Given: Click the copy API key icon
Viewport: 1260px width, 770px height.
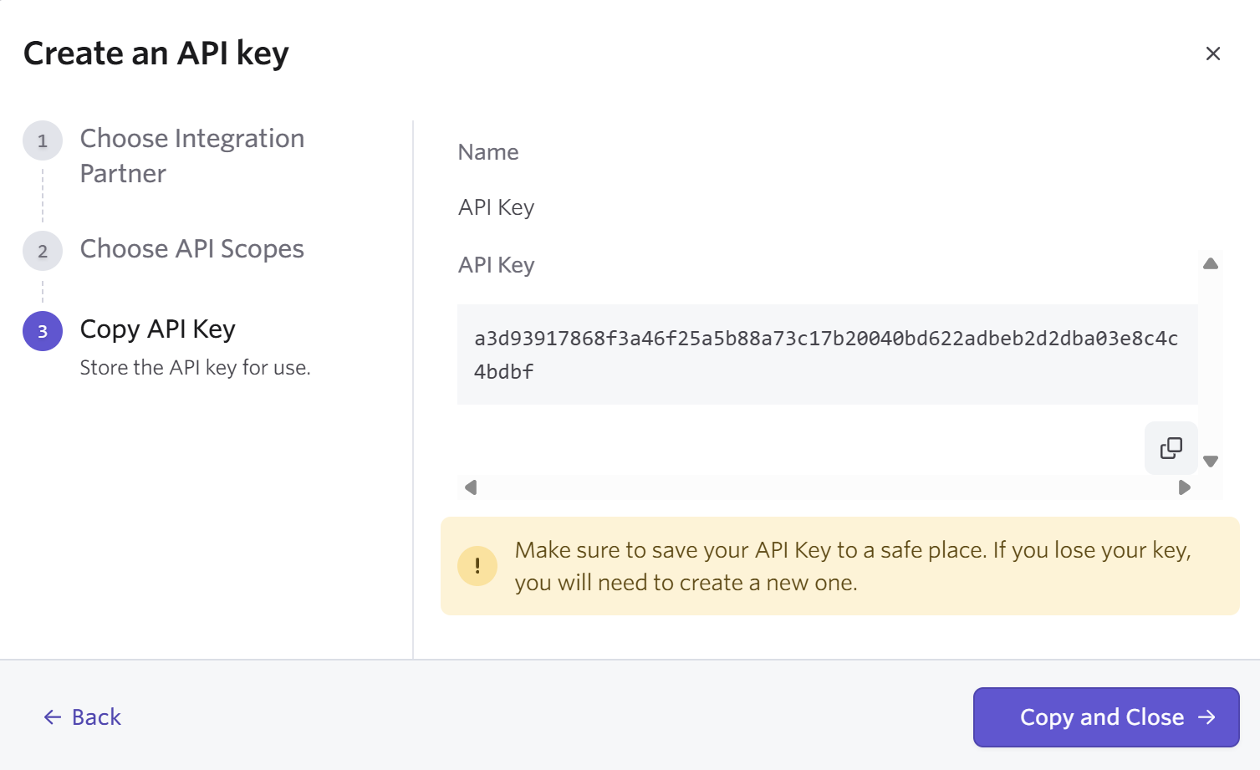Looking at the screenshot, I should (x=1171, y=448).
